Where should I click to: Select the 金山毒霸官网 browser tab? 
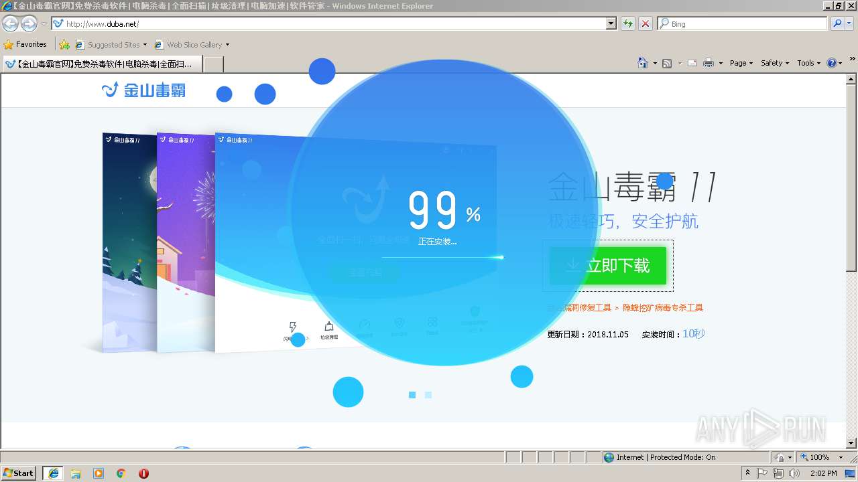click(102, 64)
